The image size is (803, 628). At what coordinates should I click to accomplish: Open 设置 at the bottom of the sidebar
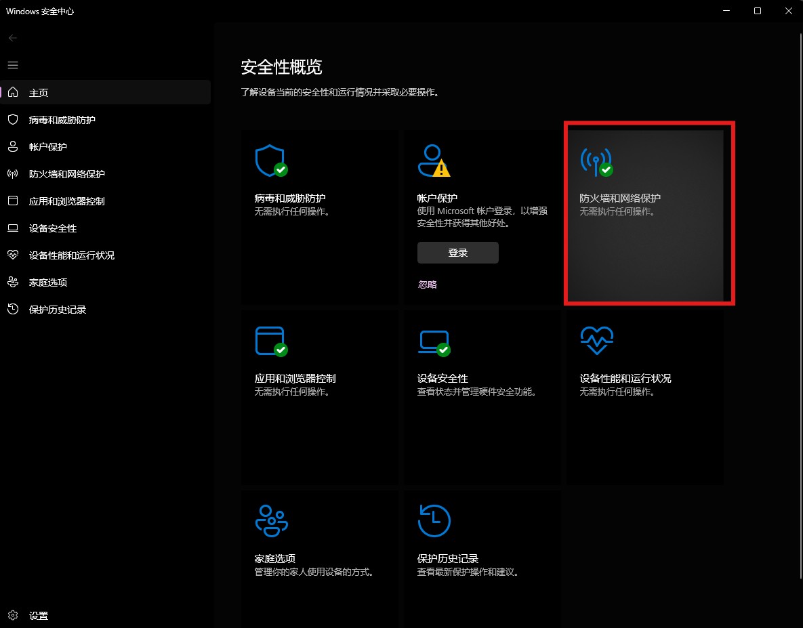39,616
